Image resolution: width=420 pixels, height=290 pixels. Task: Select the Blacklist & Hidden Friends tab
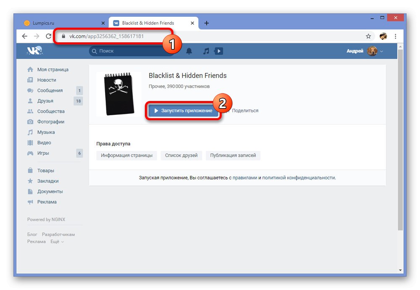click(x=153, y=23)
